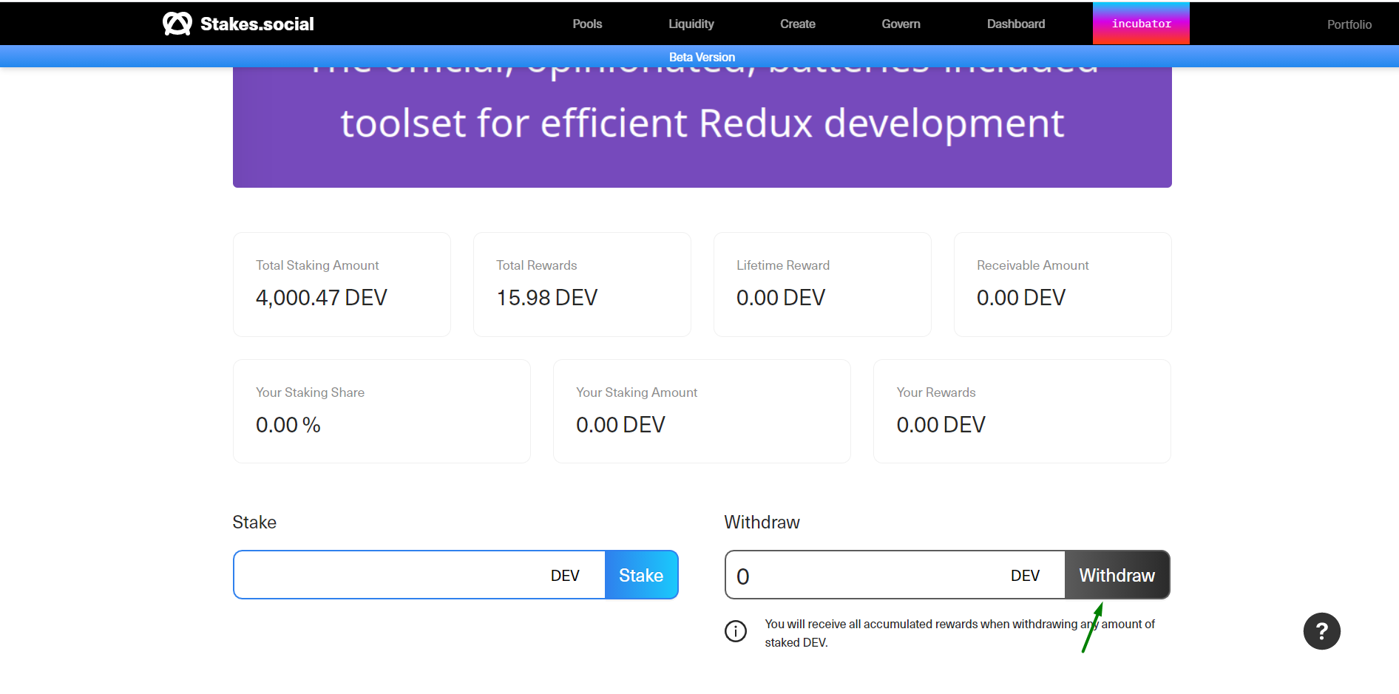
Task: Open the Portfolio link
Action: pos(1349,24)
